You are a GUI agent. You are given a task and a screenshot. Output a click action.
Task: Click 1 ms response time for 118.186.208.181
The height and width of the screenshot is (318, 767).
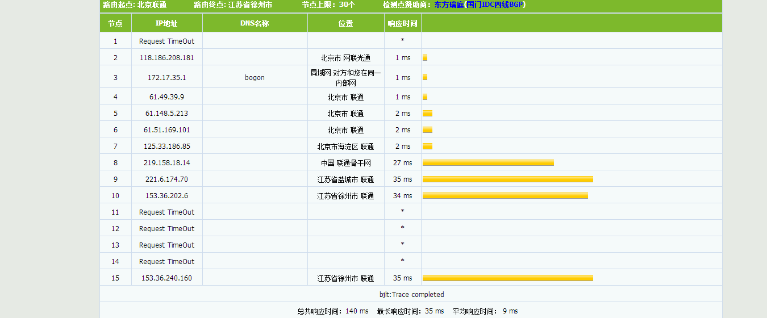tap(402, 58)
